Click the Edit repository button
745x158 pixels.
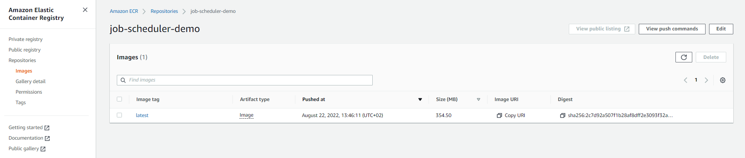coord(721,29)
